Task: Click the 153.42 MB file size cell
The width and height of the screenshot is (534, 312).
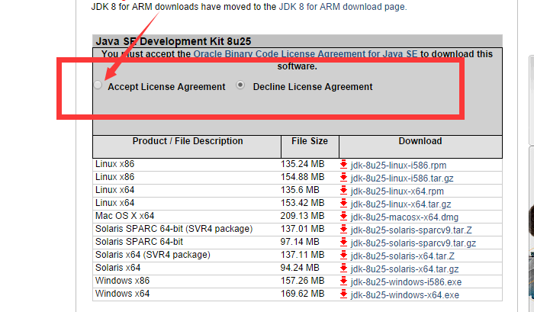Action: [x=302, y=203]
